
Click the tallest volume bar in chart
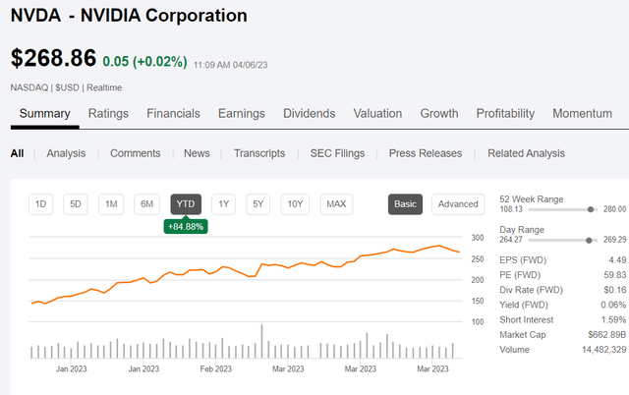pyautogui.click(x=262, y=341)
